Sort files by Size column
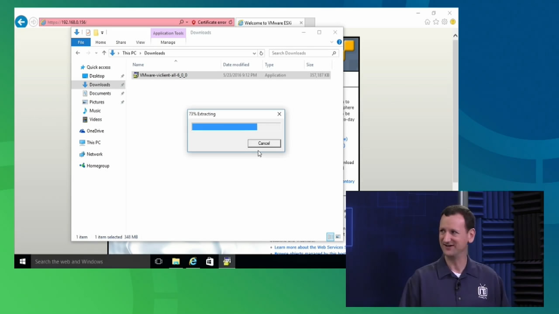Viewport: 559px width, 314px height. point(310,65)
